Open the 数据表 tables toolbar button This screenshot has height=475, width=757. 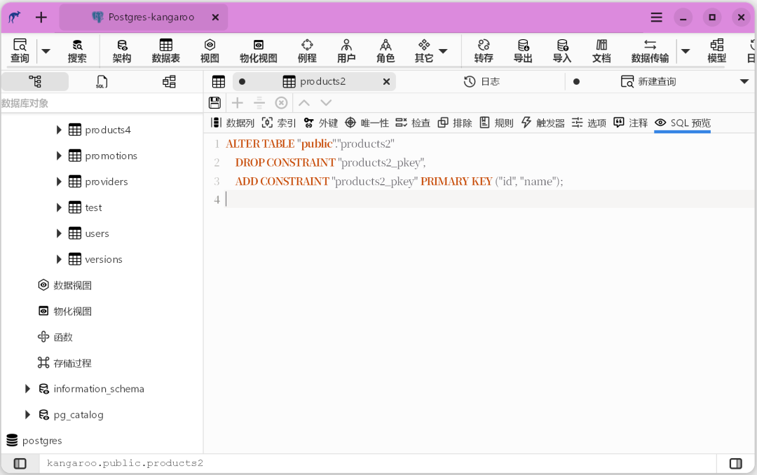pos(165,50)
